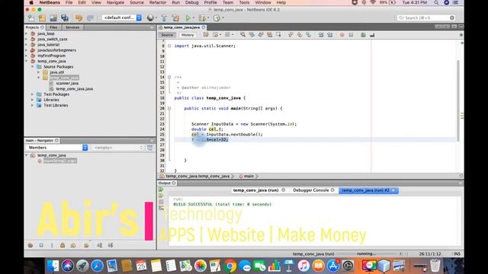Click the Undo toolbar icon
The width and height of the screenshot is (488, 274).
tap(79, 18)
